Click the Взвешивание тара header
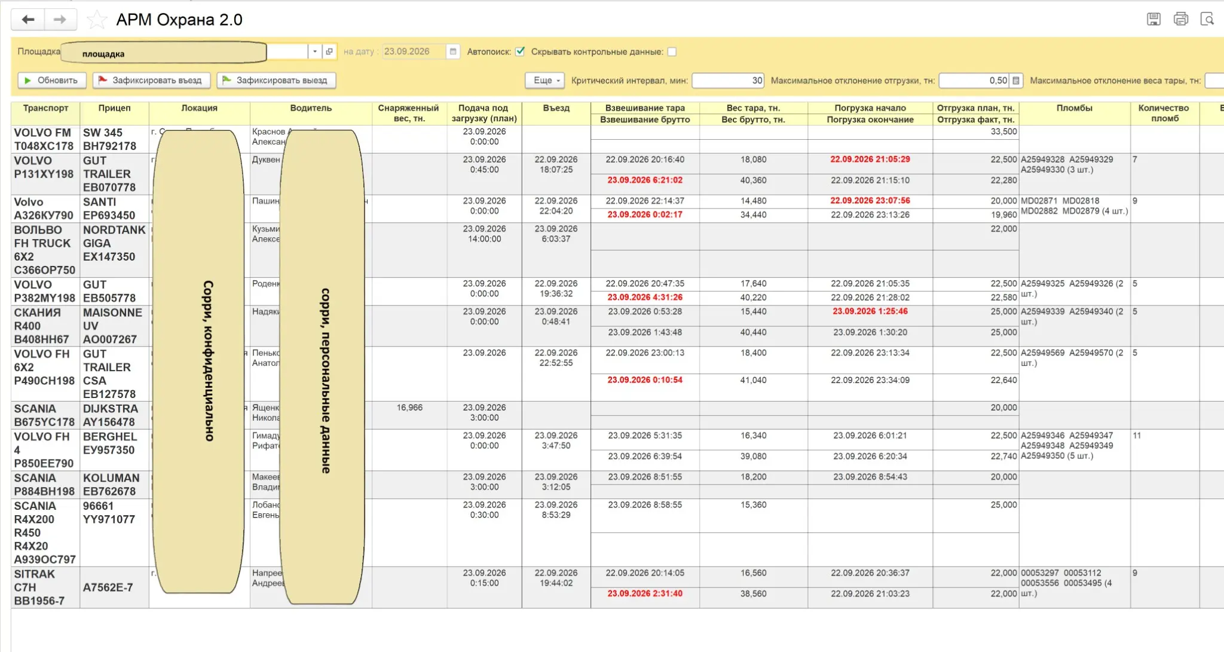The width and height of the screenshot is (1224, 652). [x=645, y=108]
